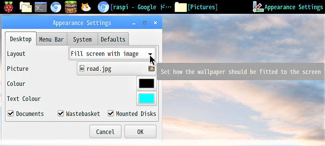Launch the Chromium web browser icon
Viewport: 325px width, 146px height.
click(56, 7)
